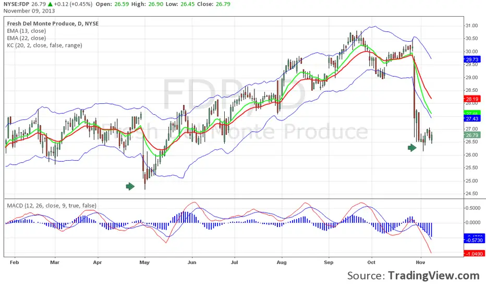Image resolution: width=486 pixels, height=287 pixels.
Task: Select the Fresh Del Monte Produce, D, NYSE title
Action: pos(53,23)
